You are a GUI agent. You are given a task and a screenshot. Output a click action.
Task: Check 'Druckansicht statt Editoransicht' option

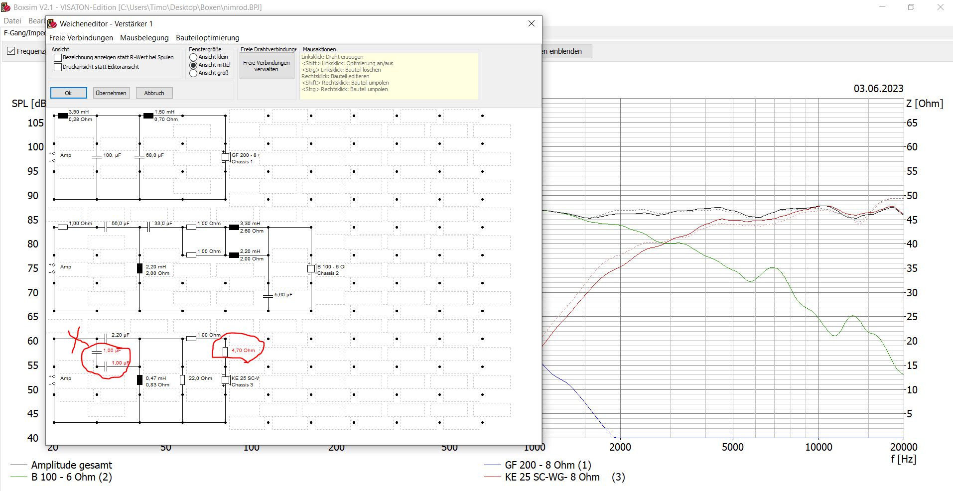pos(58,67)
